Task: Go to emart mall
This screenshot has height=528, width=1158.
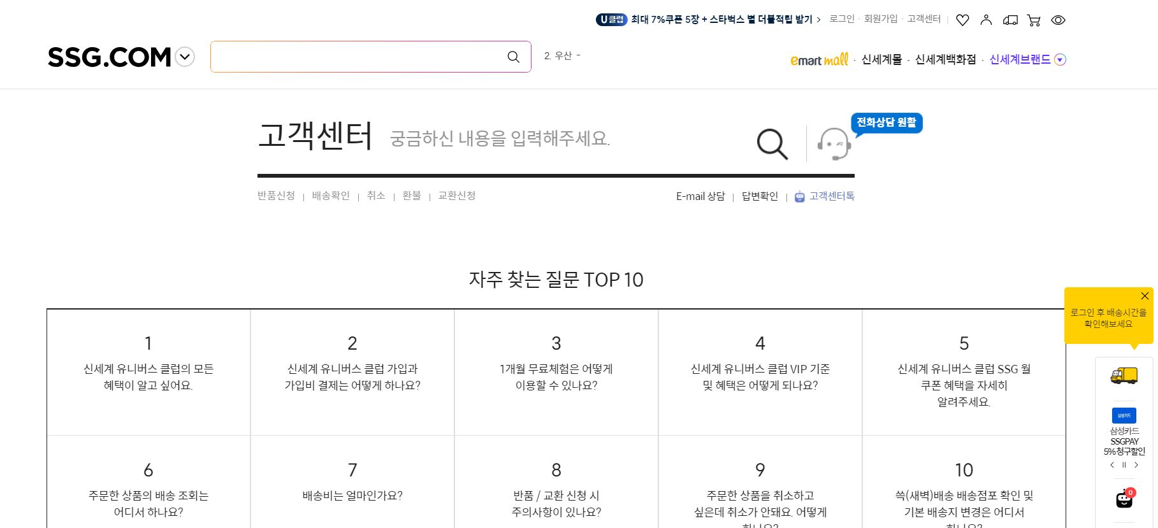Action: click(x=819, y=59)
